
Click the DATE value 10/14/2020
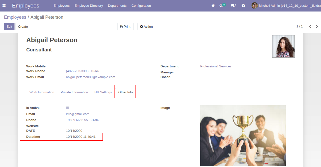74,131
